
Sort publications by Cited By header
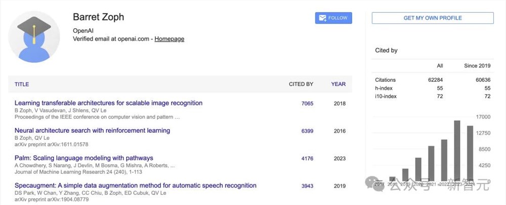pyautogui.click(x=301, y=84)
